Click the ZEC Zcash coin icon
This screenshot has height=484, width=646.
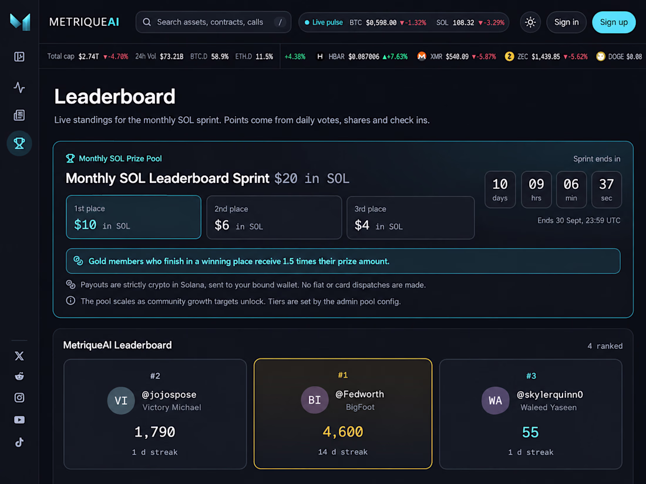509,56
